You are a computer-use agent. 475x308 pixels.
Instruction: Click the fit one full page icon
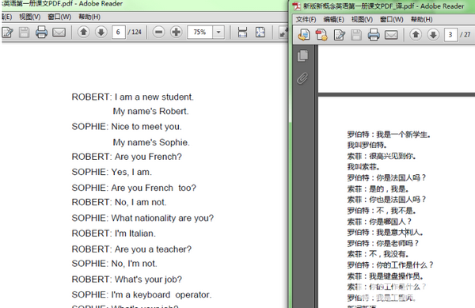(x=260, y=32)
